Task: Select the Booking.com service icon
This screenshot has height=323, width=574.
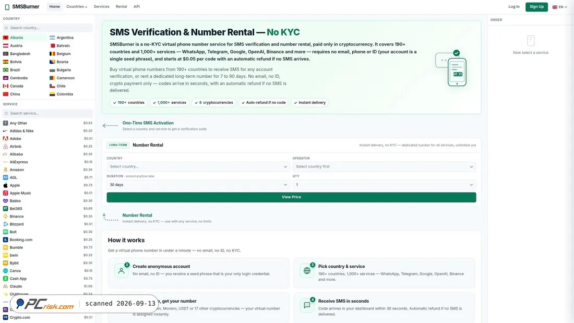Action: point(6,240)
